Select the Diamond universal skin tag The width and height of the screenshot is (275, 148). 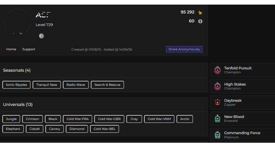click(77, 129)
